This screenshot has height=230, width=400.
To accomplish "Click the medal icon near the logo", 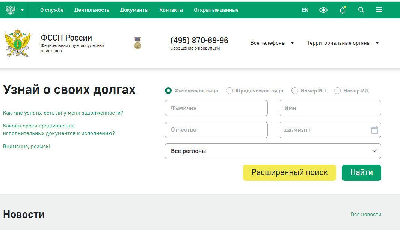I will (x=138, y=43).
